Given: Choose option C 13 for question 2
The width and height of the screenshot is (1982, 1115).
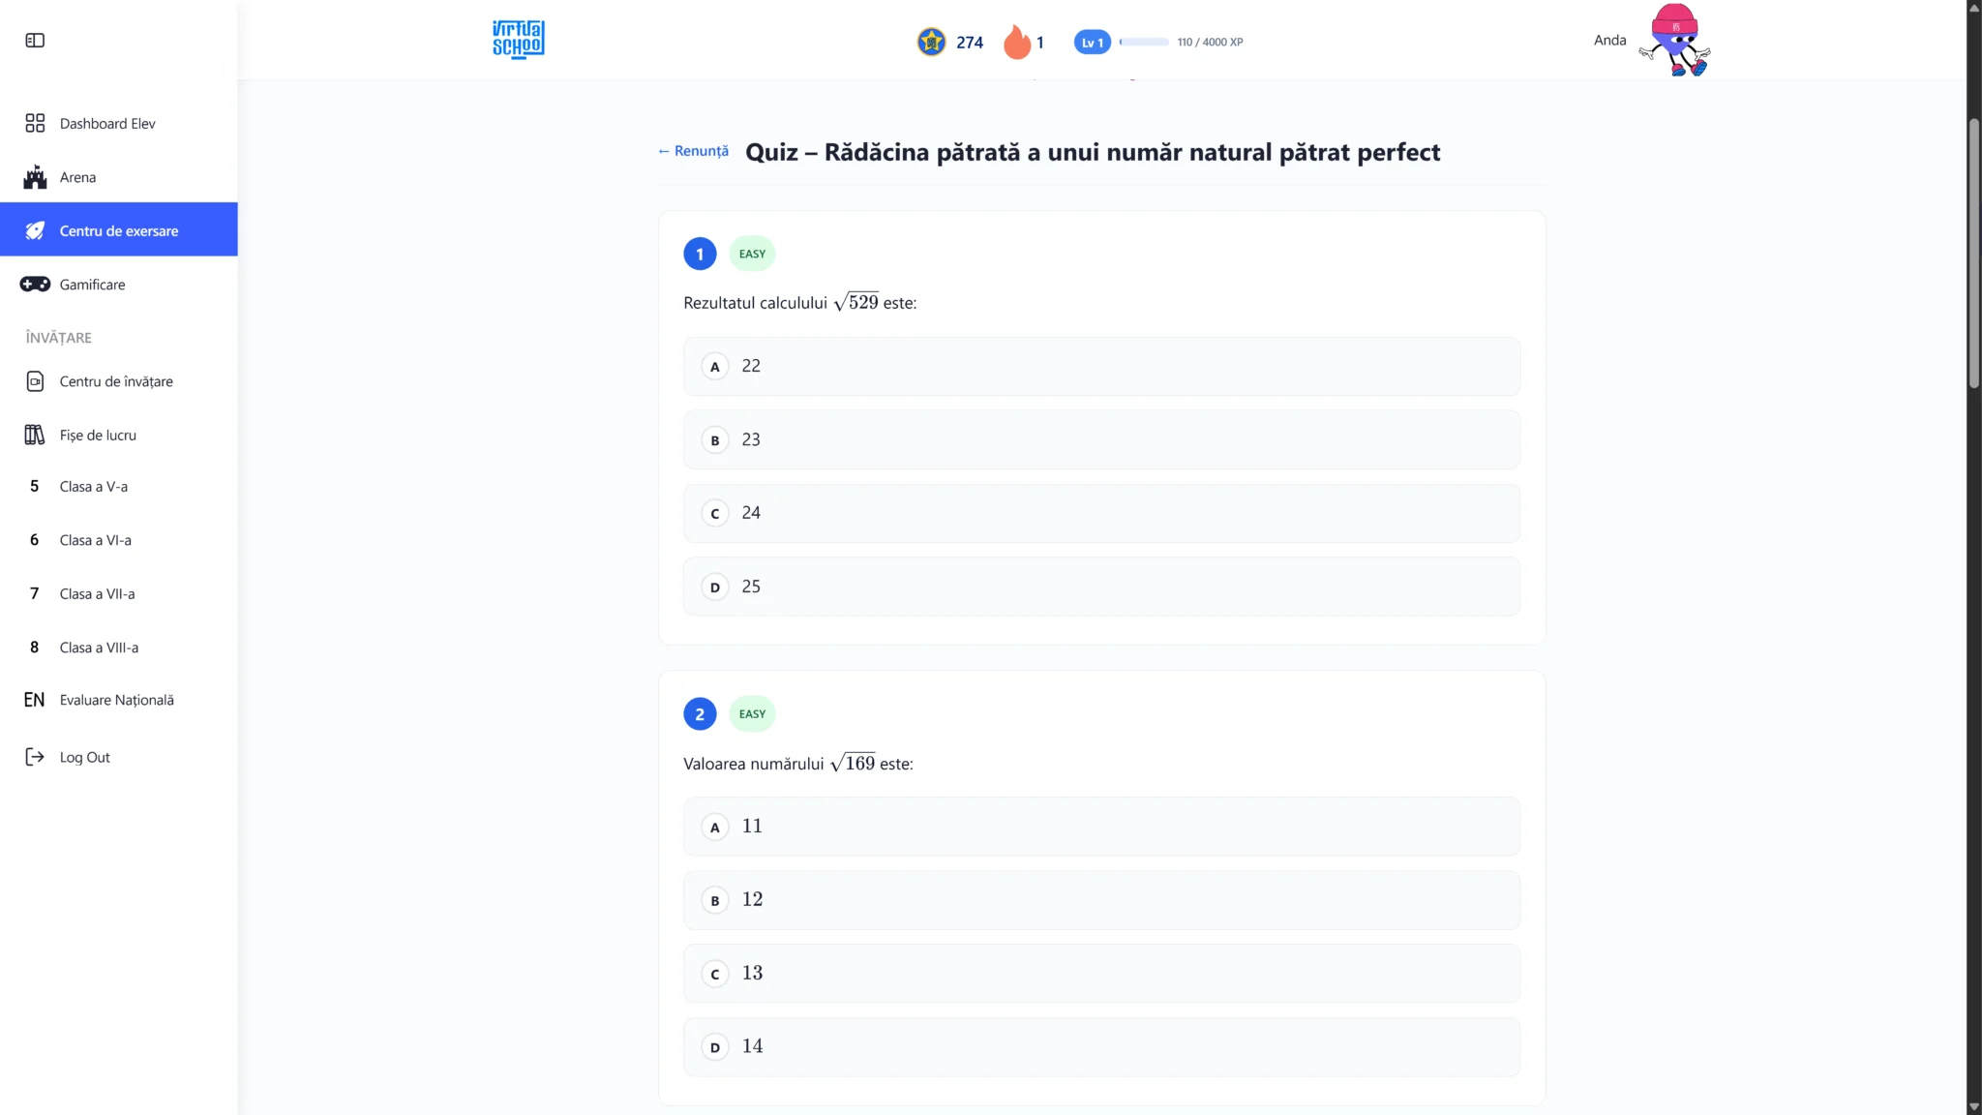Looking at the screenshot, I should click(x=1101, y=973).
